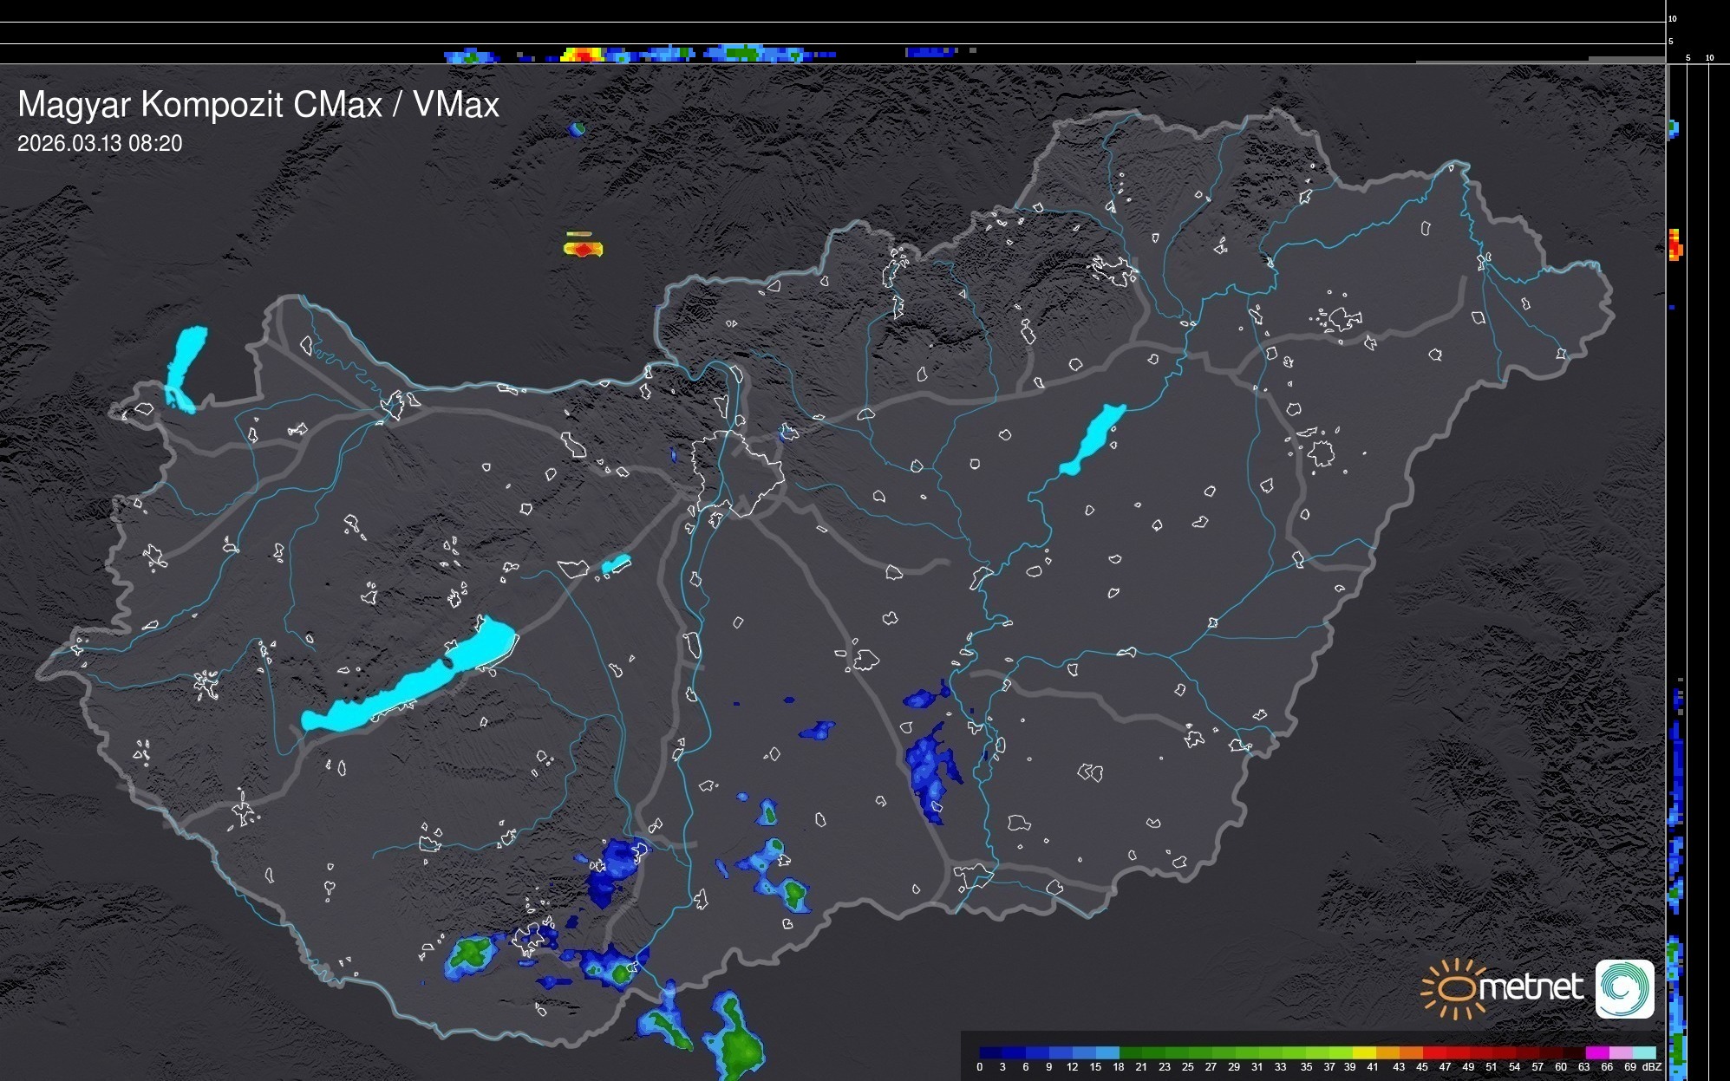
Task: Click the light cyan 69 dBZ swatch
Action: click(1643, 1052)
